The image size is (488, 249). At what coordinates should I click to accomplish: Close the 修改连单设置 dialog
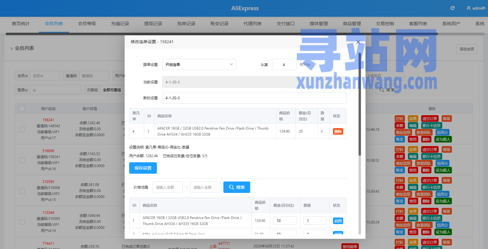358,42
